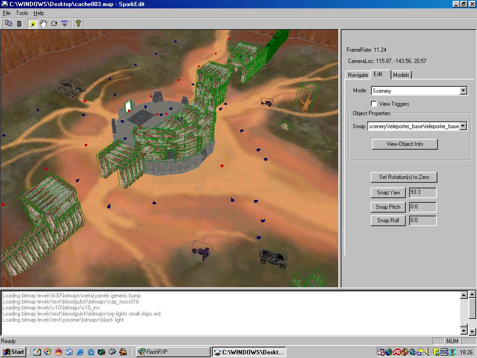The image size is (477, 358).
Task: Click the log line mentioning cap_moss01b
Action: (71, 302)
